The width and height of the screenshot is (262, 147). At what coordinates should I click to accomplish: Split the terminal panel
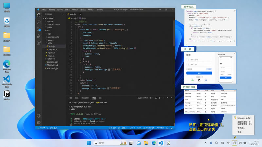156,98
